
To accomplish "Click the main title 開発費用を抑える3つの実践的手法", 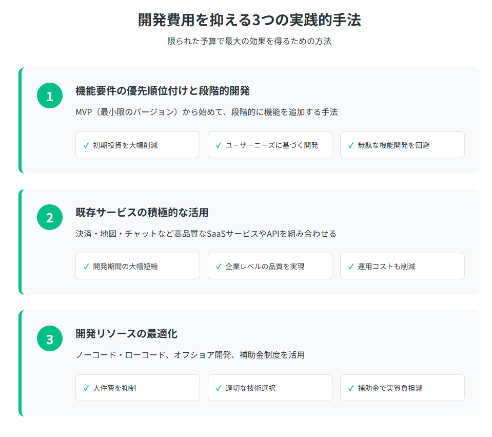I will pyautogui.click(x=249, y=20).
